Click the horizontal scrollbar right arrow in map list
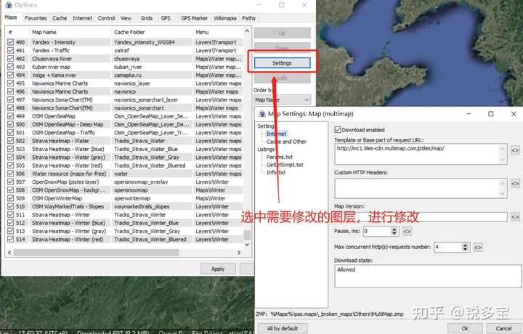 (239, 253)
